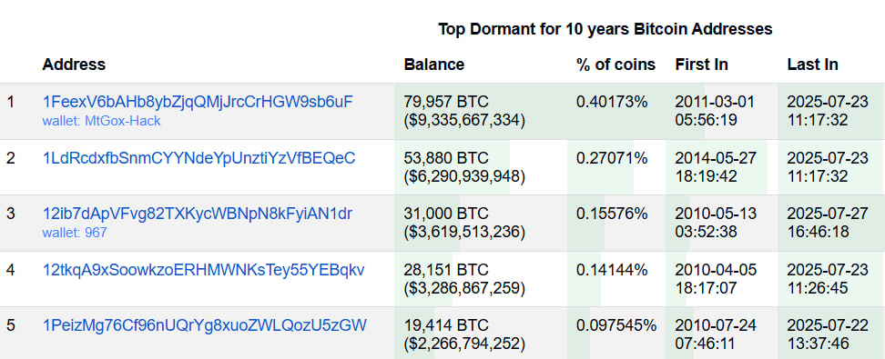Open address 12tkqA9xSoowkzoERHMWNKsTey55YEBqkv
Screen dimensions: 885x359
[204, 270]
